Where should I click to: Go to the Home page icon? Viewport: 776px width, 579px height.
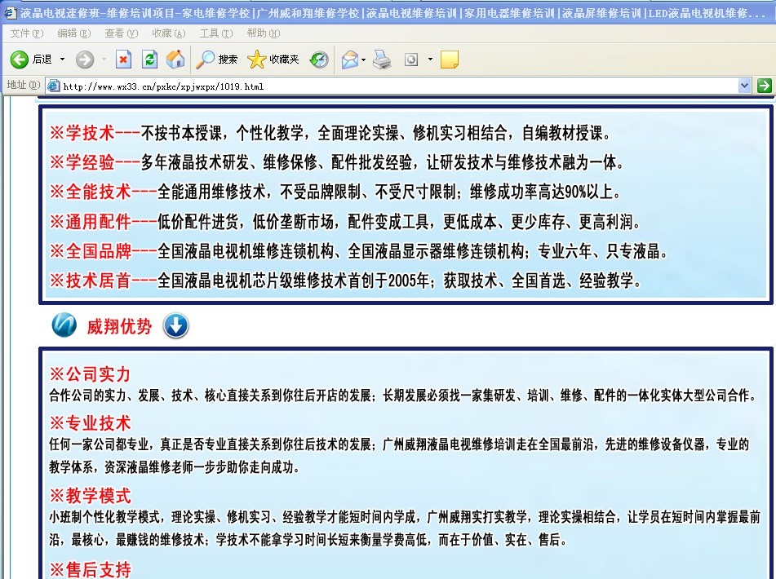(x=175, y=60)
